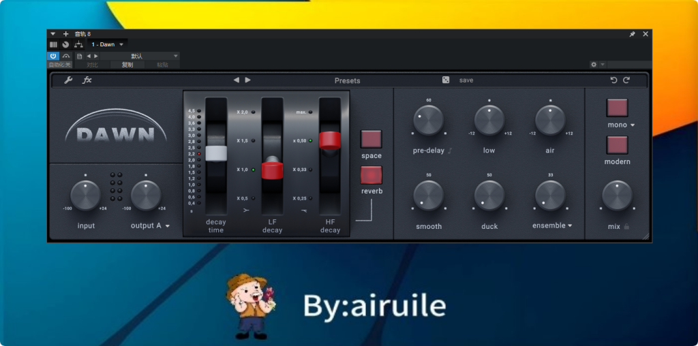Go to next host preset arrow
This screenshot has height=346, width=698.
pos(95,56)
